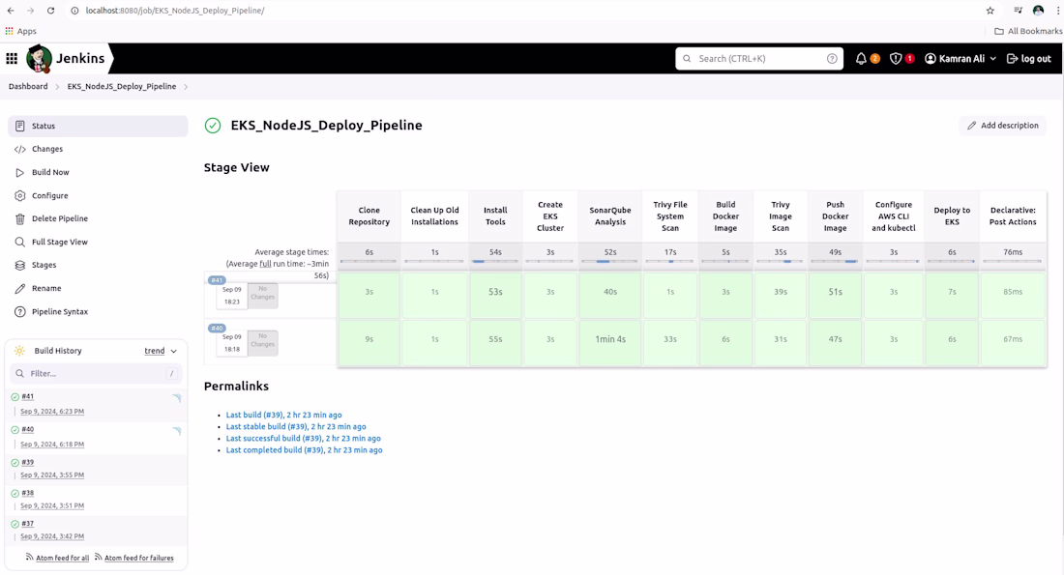
Task: Click the Configure gear icon
Action: click(19, 195)
